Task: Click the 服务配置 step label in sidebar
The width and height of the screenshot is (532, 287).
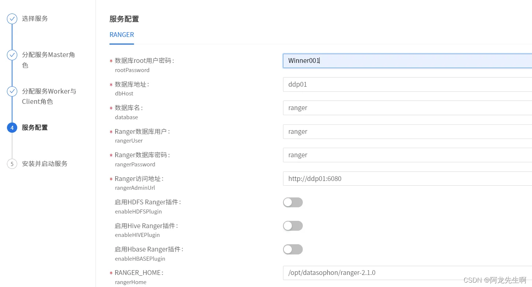Action: [x=35, y=128]
